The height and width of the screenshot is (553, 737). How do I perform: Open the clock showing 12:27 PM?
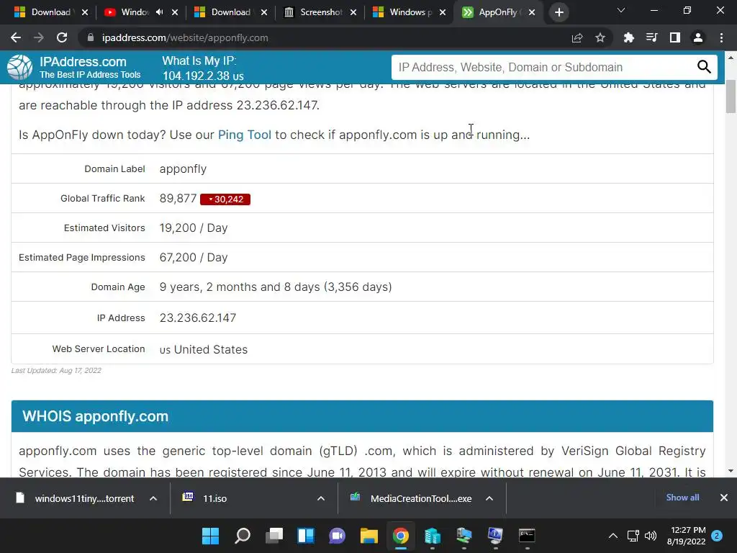click(x=686, y=536)
